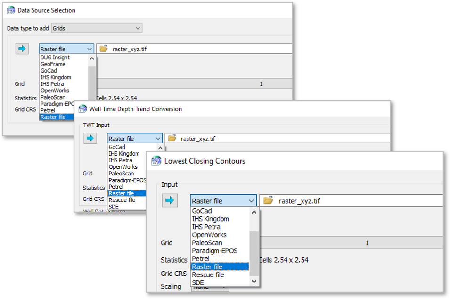Choose SDE in the TWT Input list
450x299 pixels.
coord(114,206)
